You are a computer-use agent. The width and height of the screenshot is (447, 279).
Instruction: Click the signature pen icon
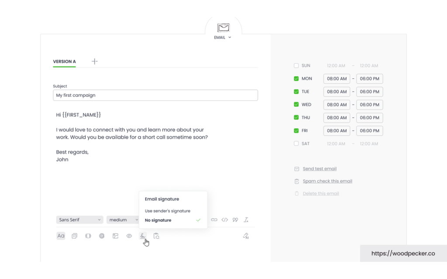(143, 236)
